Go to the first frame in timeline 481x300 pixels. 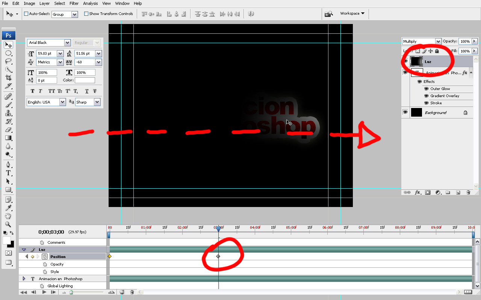pyautogui.click(x=23, y=292)
